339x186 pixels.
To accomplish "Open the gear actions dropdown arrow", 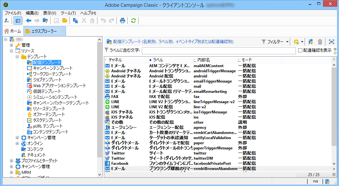I will pos(302,42).
